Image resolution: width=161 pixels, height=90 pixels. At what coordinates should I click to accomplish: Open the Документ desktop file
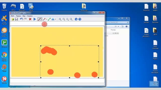pos(22,7)
